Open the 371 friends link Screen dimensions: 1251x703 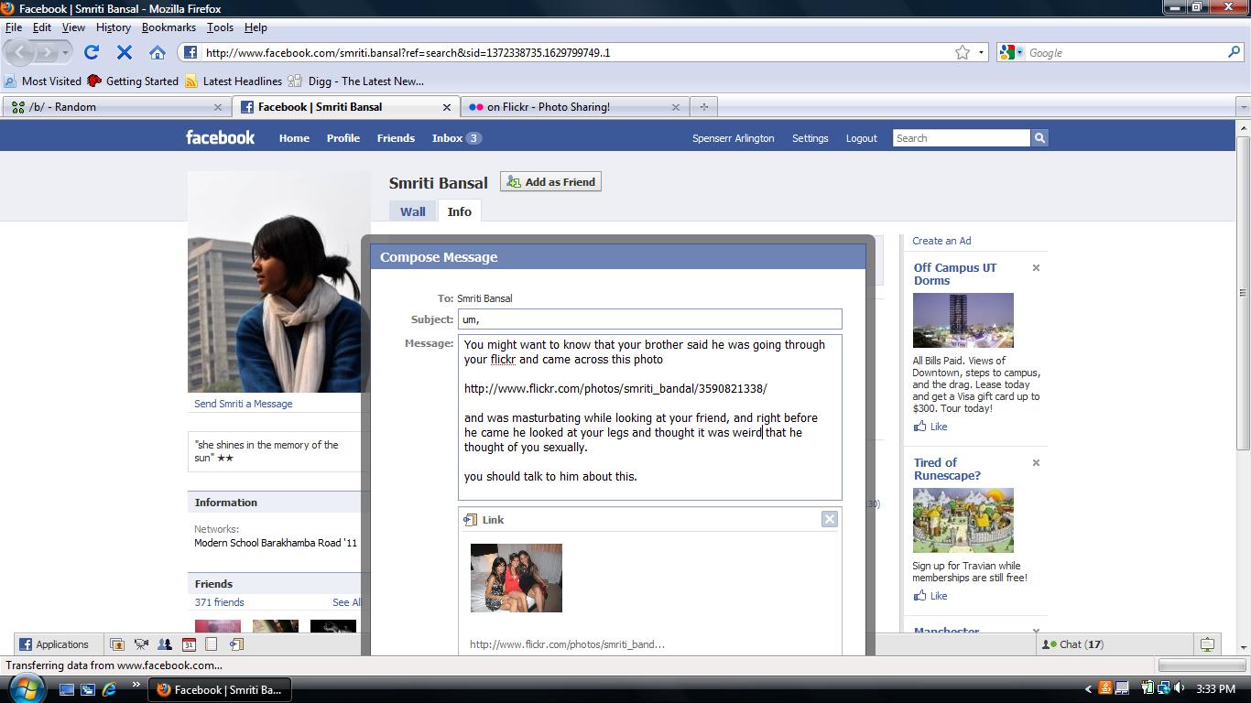(x=219, y=602)
